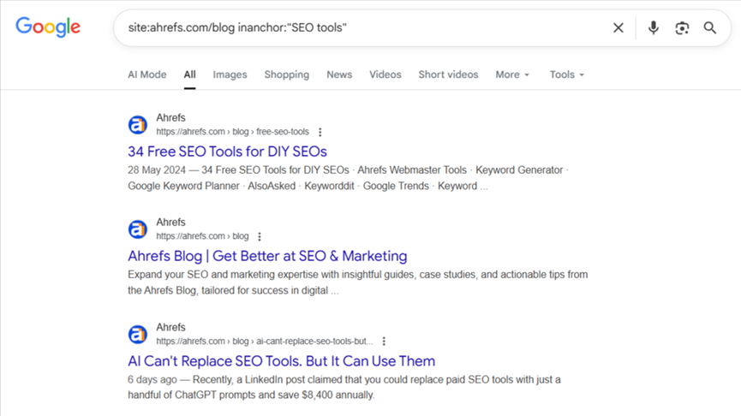The image size is (741, 416).
Task: Switch to the Images tab
Action: 230,74
